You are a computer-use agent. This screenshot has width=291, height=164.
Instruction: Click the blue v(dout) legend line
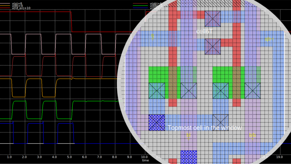pyautogui.click(x=141, y=8)
